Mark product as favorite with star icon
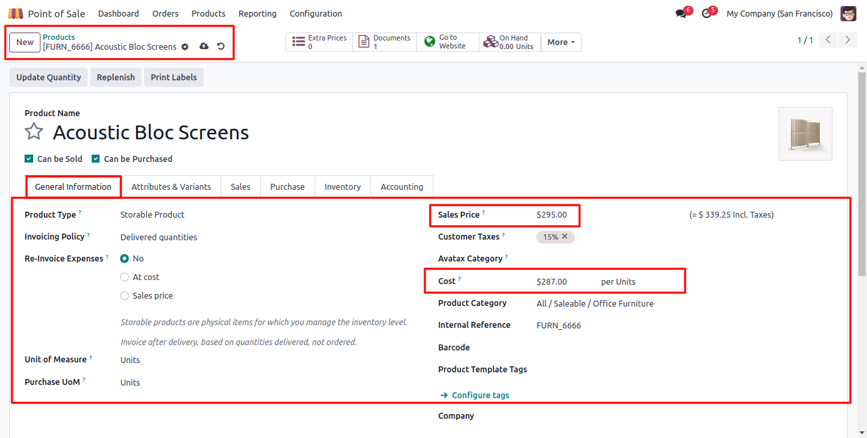Screen dimensions: 867x438 click(x=34, y=131)
